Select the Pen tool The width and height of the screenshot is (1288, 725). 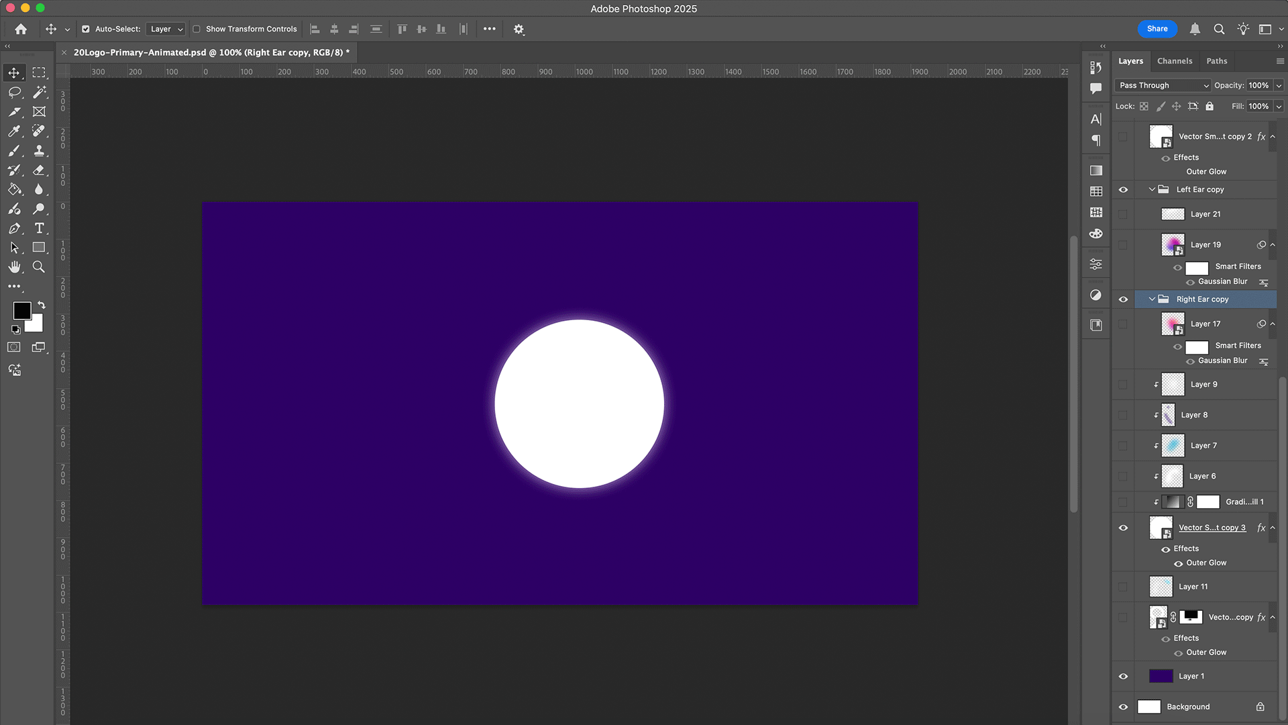15,228
